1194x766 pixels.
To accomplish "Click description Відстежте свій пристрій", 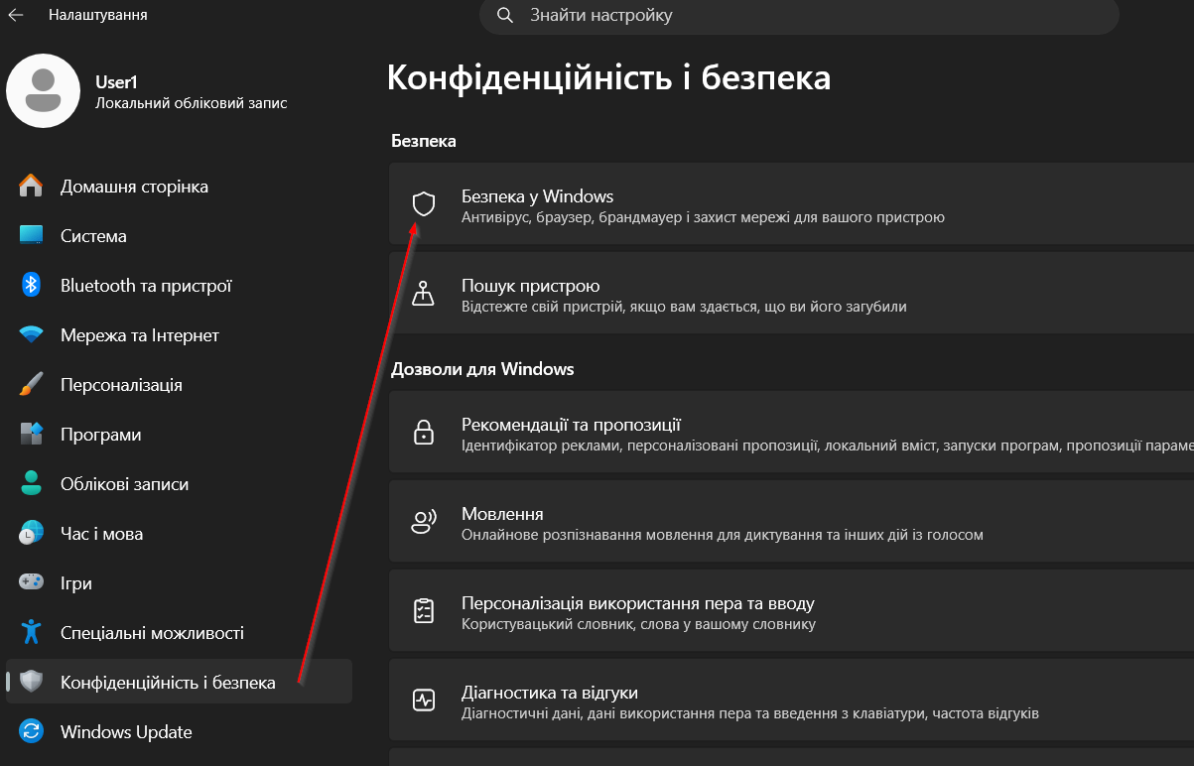I will 684,307.
